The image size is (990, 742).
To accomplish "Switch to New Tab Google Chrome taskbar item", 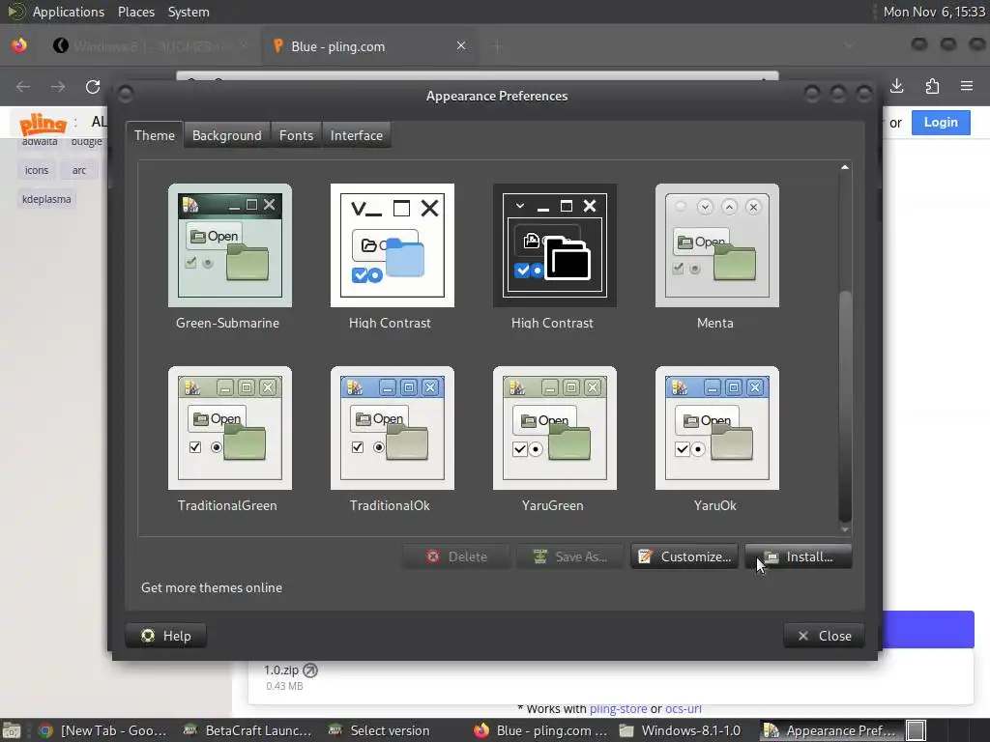I will (102, 730).
